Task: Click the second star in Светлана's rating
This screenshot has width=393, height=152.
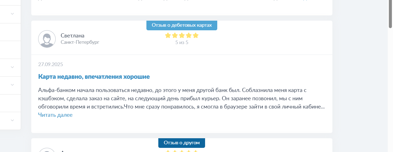Action: click(175, 35)
